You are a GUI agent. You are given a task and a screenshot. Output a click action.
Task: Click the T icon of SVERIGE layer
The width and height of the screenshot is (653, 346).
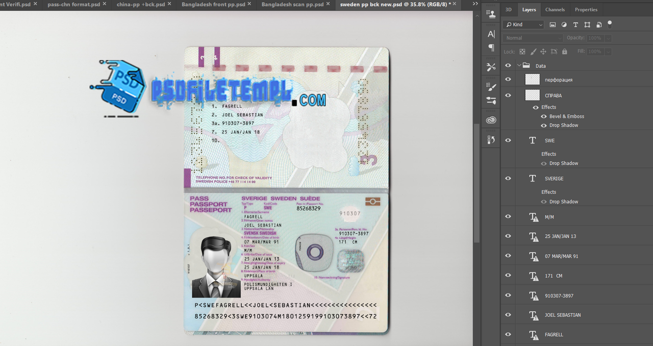click(x=533, y=179)
